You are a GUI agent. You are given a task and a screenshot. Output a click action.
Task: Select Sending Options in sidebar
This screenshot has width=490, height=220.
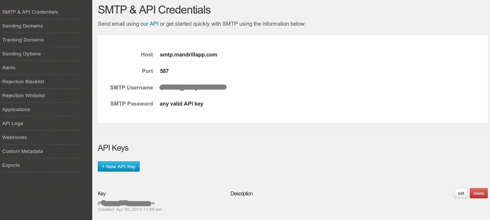(x=21, y=54)
